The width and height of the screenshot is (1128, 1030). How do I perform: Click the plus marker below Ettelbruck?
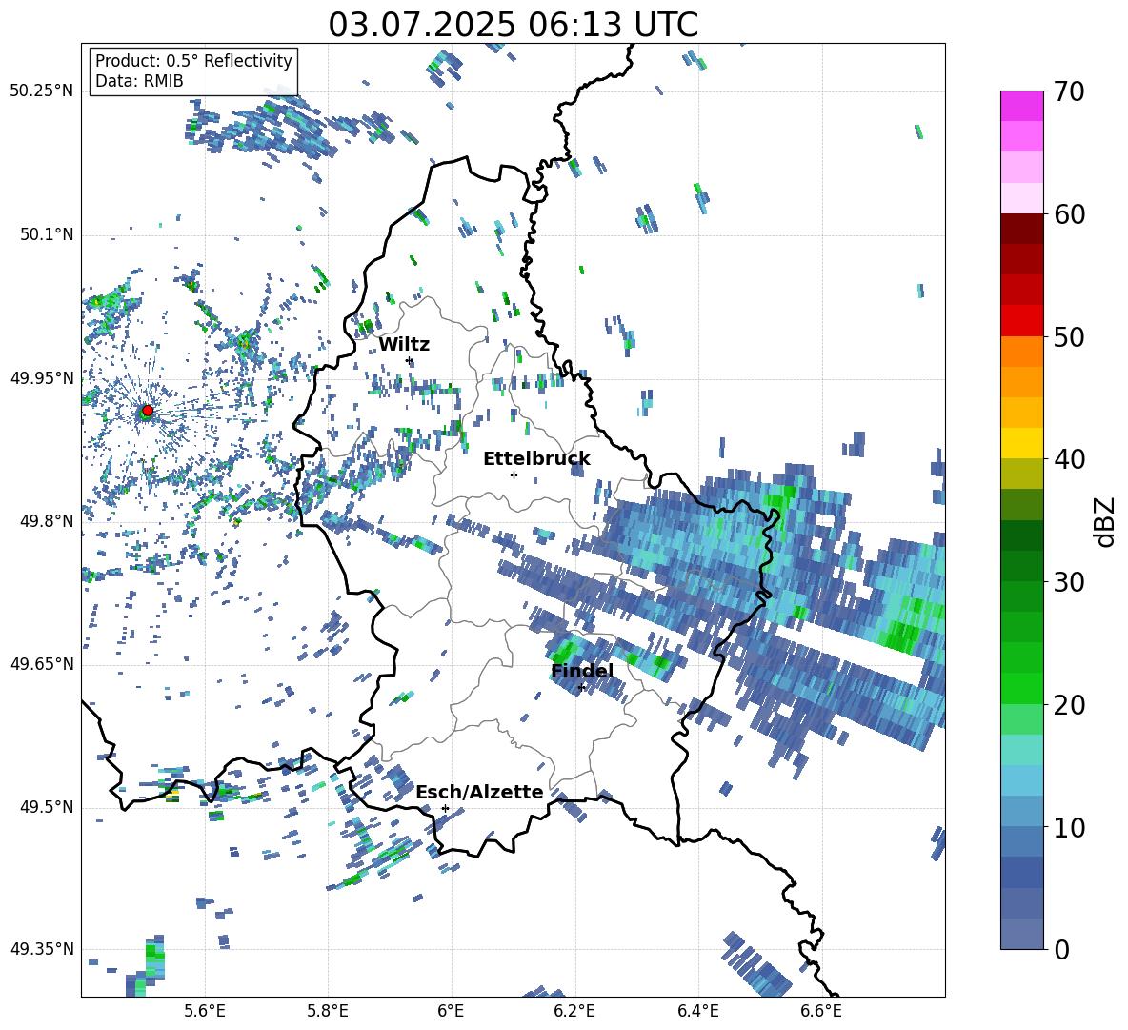(x=514, y=475)
